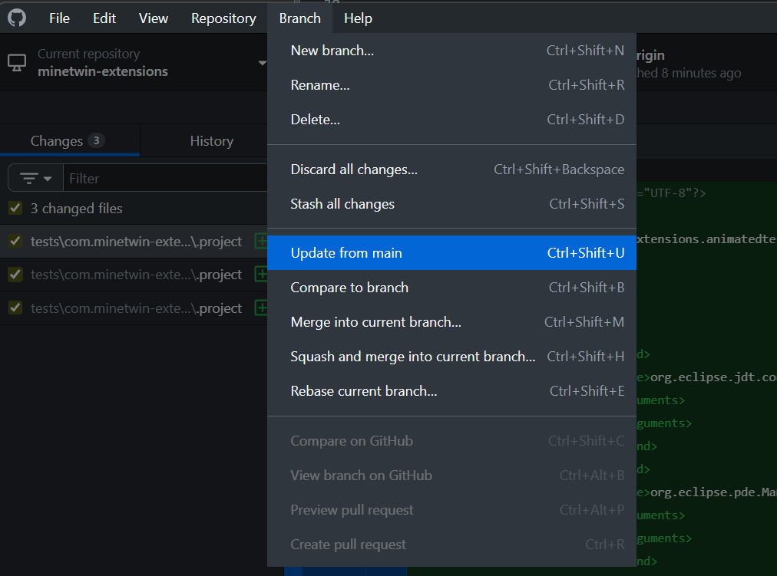Image resolution: width=777 pixels, height=576 pixels.
Task: Click added status icon of first .project file
Action: 260,241
